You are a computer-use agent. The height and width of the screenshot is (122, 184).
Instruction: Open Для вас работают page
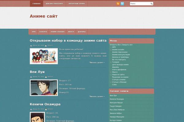point(55,4)
